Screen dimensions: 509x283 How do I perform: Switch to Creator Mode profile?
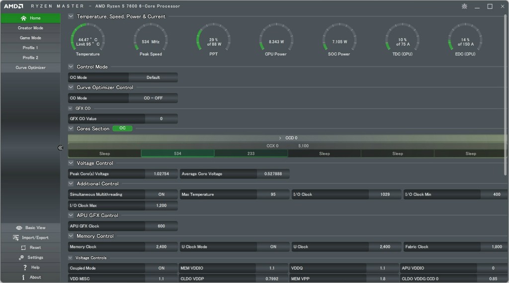(x=30, y=28)
